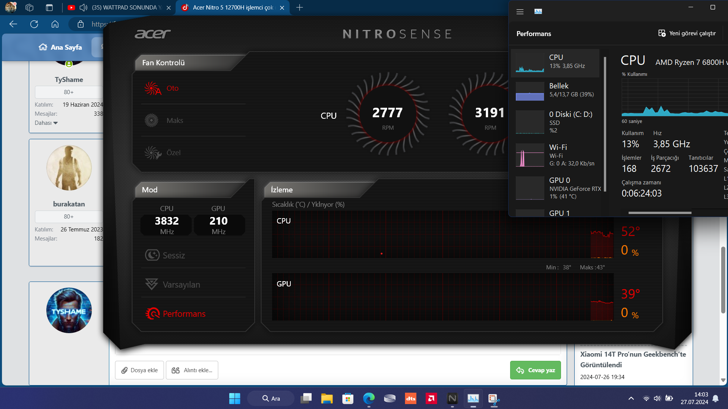
Task: Open the notification center bell
Action: tap(715, 398)
